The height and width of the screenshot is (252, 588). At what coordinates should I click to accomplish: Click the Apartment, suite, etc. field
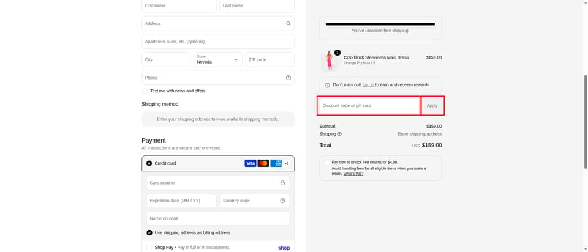[x=218, y=42]
